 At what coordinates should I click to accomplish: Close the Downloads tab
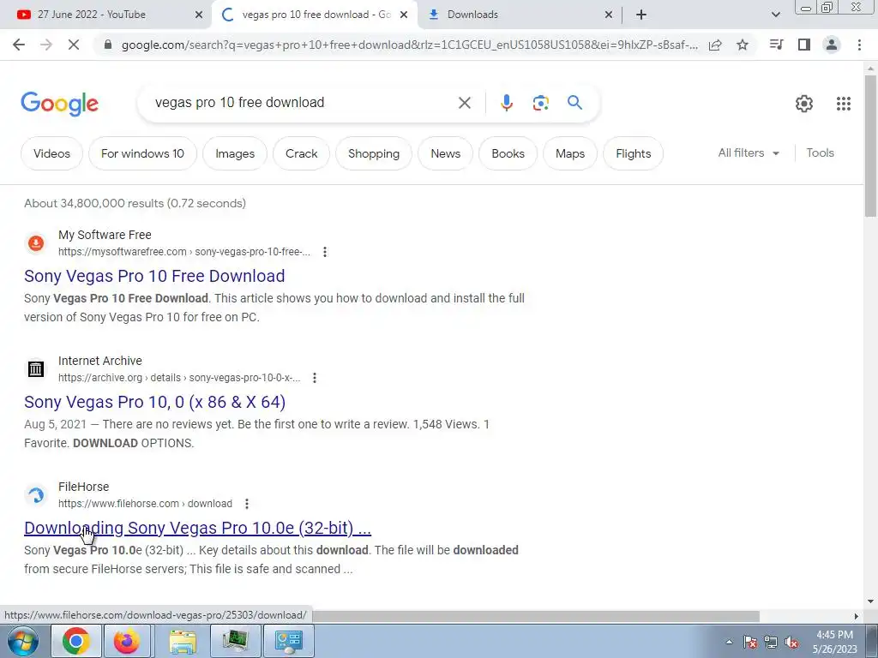tap(609, 15)
